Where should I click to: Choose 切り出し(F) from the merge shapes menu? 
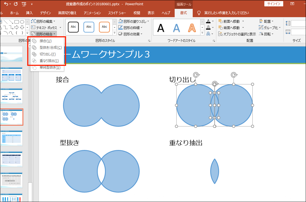pos(47,54)
